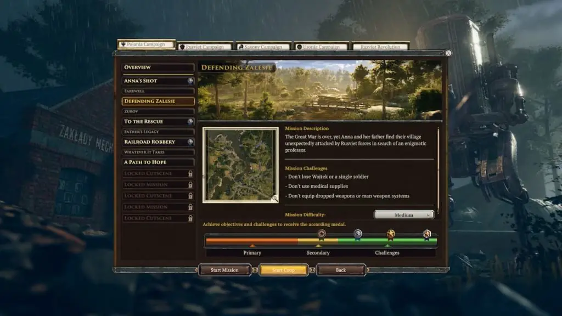This screenshot has width=562, height=316.
Task: Click the Defending Zalesie banner image
Action: coord(320,91)
